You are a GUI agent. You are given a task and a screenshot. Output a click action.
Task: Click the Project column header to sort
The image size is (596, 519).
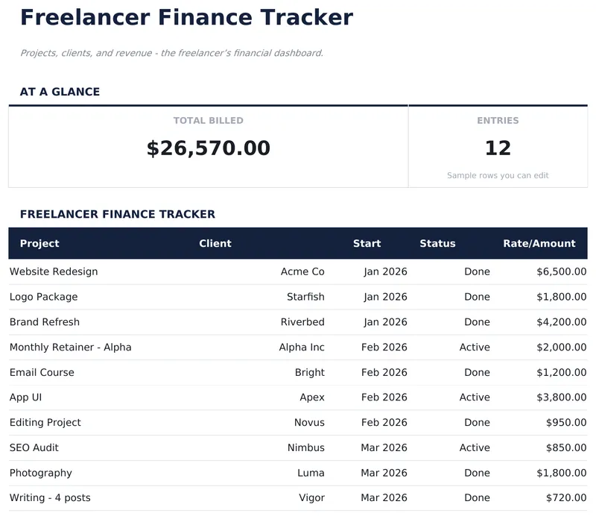coord(39,244)
